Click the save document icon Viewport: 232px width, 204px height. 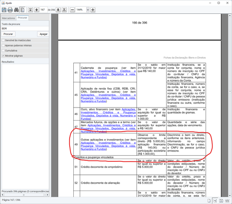(x=4, y=10)
